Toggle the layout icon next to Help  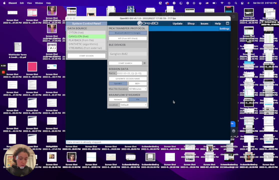[227, 23]
